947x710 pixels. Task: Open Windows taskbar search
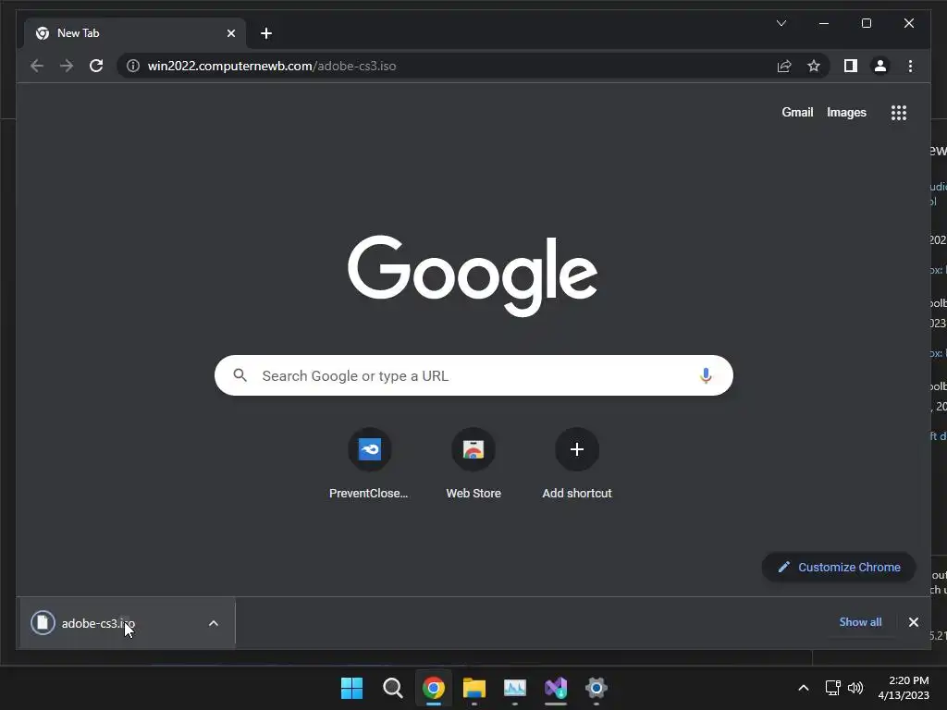point(392,688)
